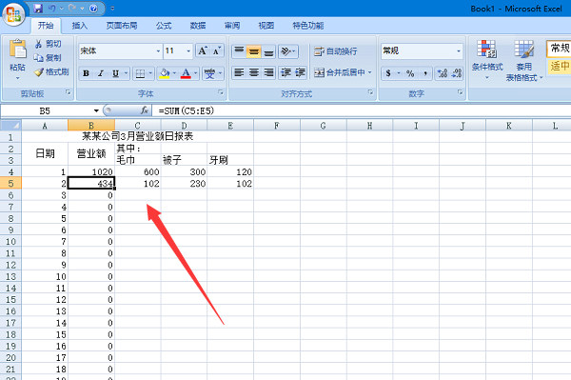
Task: Increase cell indent
Action: coord(300,73)
